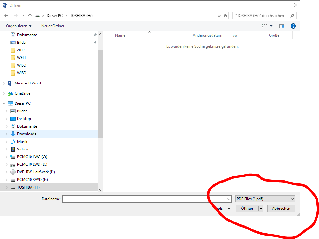This screenshot has width=319, height=239.
Task: Go back with the left arrow
Action: click(x=6, y=16)
